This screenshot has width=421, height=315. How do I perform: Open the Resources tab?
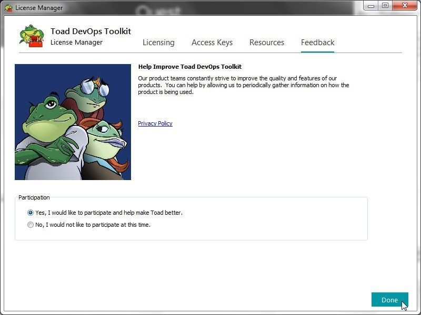click(x=267, y=43)
